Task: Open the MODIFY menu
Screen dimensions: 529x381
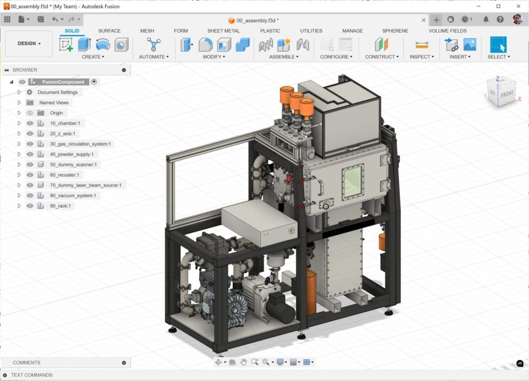Action: click(x=214, y=57)
